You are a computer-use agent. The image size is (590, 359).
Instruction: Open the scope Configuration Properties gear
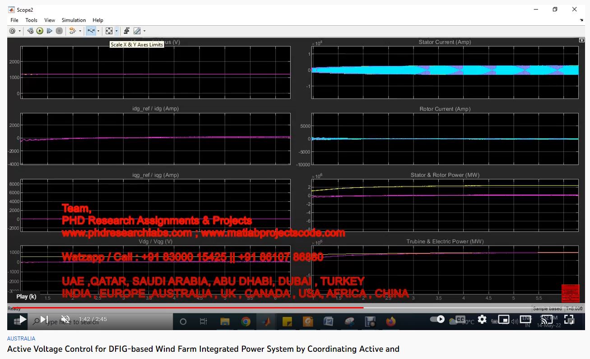12,31
